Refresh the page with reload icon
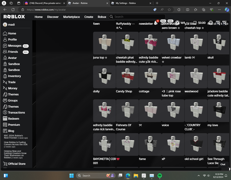Screen dimensions: 231x180 [x=13, y=10]
